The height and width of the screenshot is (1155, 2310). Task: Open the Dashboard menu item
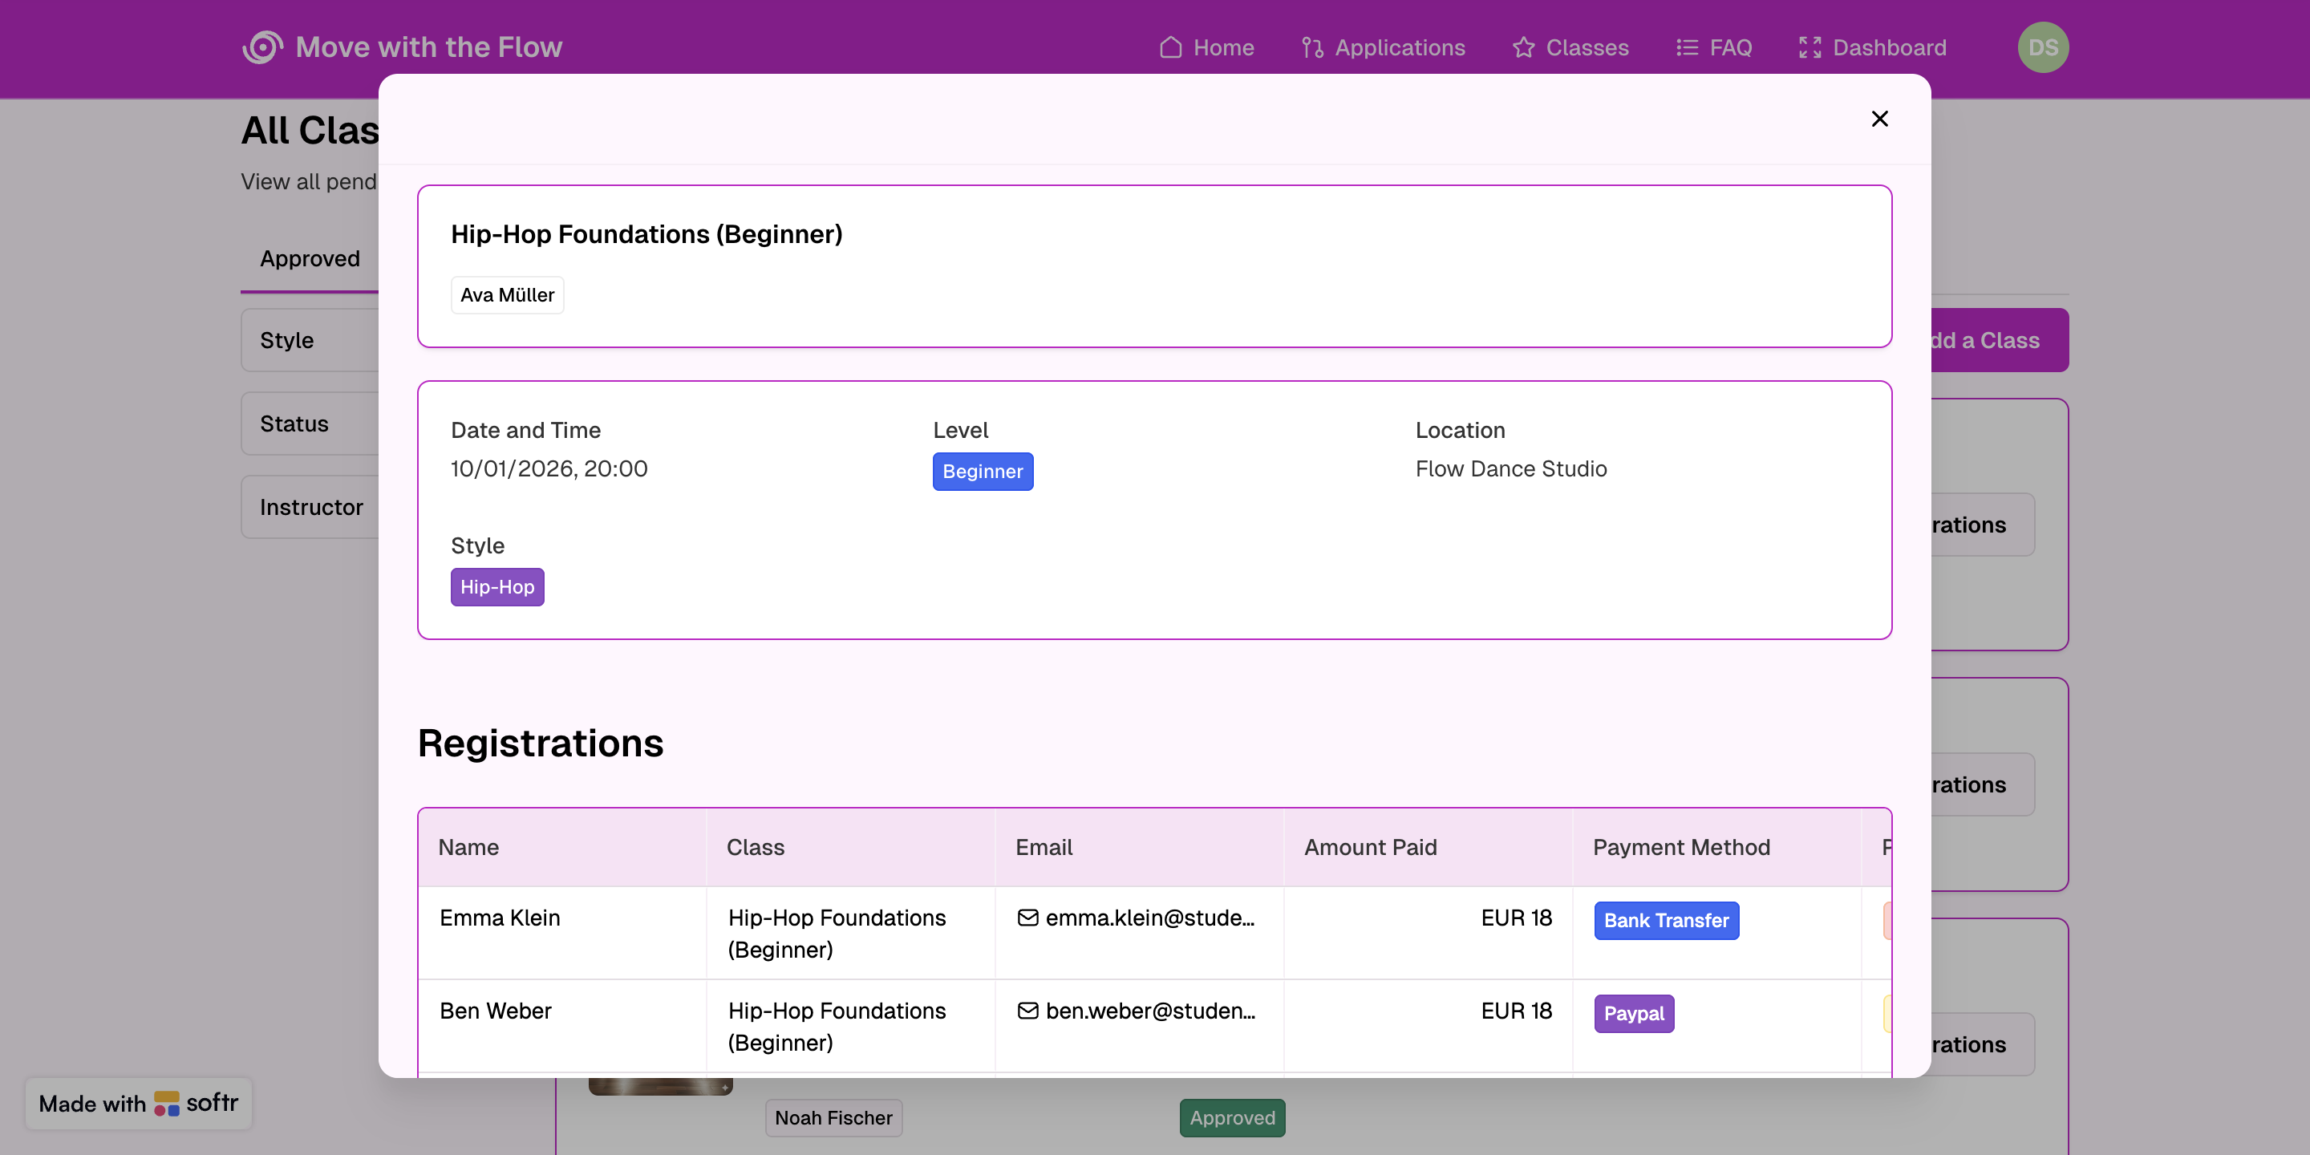pos(1889,47)
